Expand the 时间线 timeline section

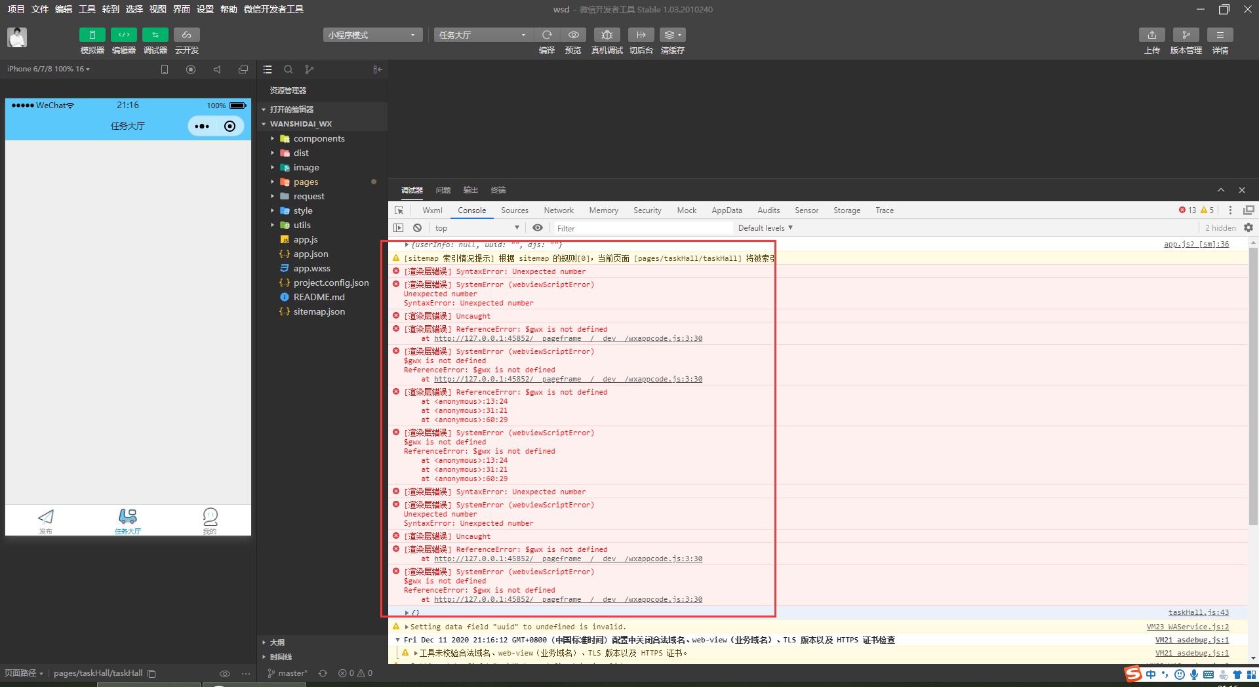coord(281,657)
